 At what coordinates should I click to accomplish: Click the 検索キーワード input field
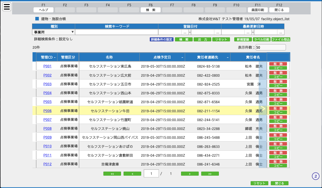pyautogui.click(x=116, y=32)
